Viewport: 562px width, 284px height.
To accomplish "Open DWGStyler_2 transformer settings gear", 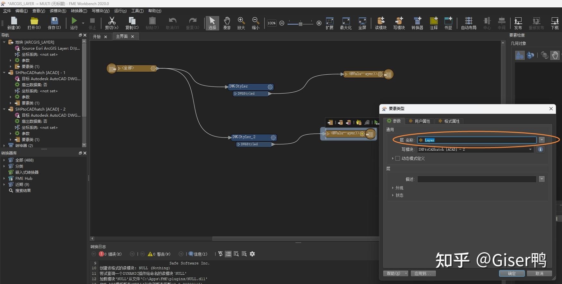I will pos(273,138).
